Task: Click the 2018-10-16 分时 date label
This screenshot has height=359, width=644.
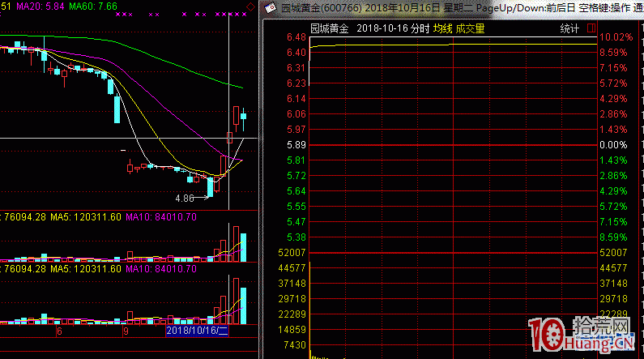Action: 393,28
